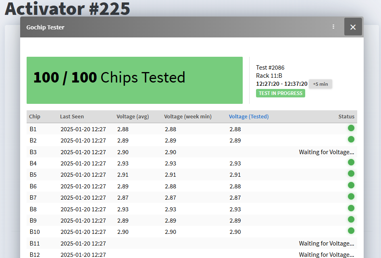The width and height of the screenshot is (381, 258).
Task: Close the Gochip Tester dialog
Action: tap(353, 27)
